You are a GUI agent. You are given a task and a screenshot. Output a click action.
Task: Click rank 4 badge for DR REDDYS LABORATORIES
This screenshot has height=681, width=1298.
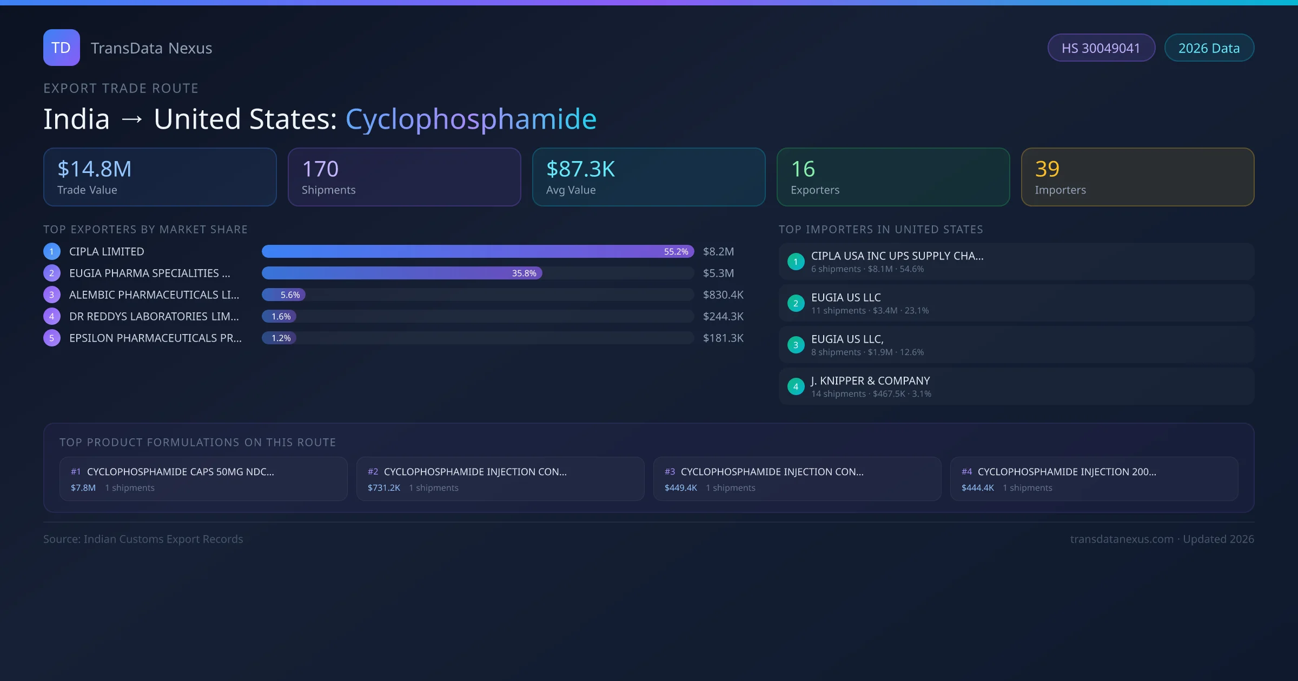click(x=52, y=316)
